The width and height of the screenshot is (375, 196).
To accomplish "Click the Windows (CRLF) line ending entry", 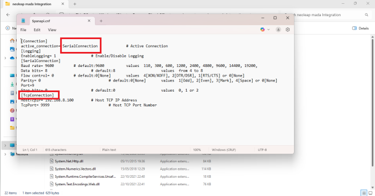I will click(224, 150).
